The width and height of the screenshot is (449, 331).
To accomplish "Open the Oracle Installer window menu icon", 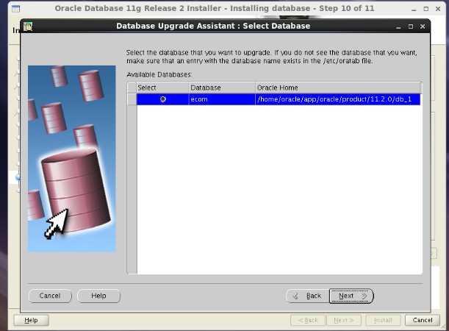I will pyautogui.click(x=16, y=9).
